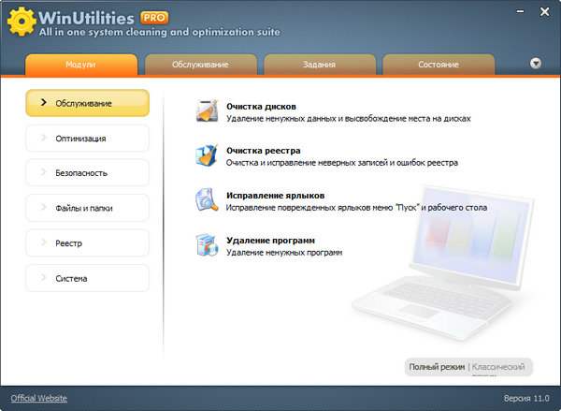Image resolution: width=561 pixels, height=411 pixels.
Task: Expand the Безопасность sidebar category
Action: 87,173
